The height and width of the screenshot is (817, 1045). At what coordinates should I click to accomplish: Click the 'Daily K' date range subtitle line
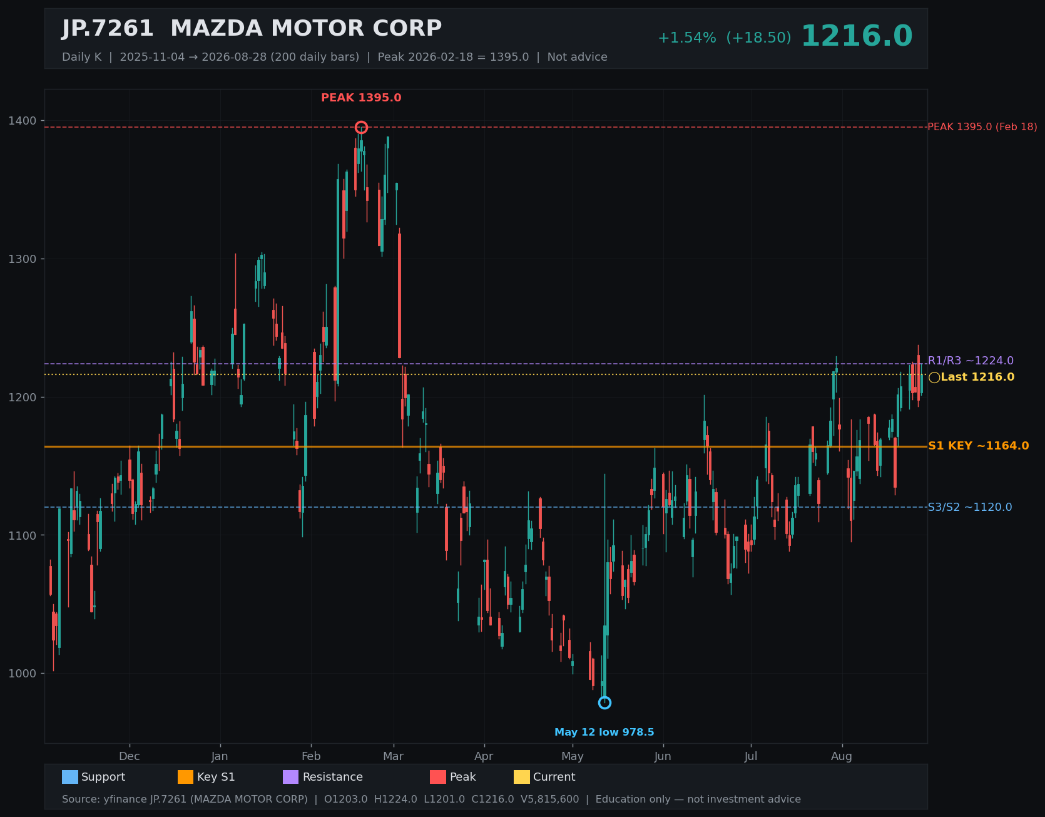[x=335, y=57]
